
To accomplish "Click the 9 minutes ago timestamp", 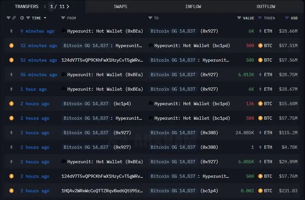I will [37, 31].
